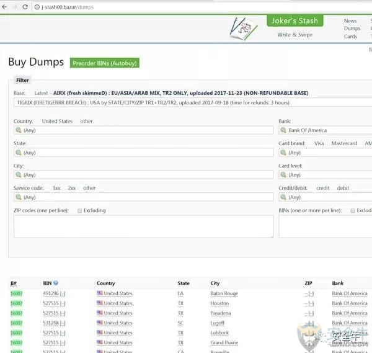Go back with the browser back arrow
Screen dimensions: 372x353
4,7
